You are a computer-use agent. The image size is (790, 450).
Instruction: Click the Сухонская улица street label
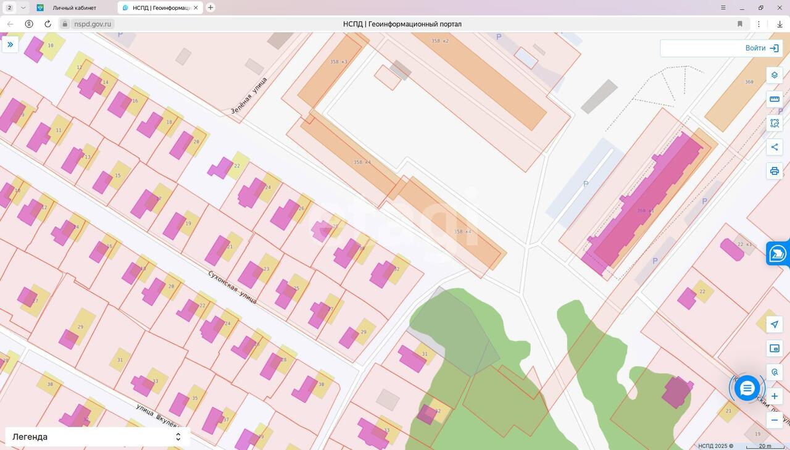232,287
